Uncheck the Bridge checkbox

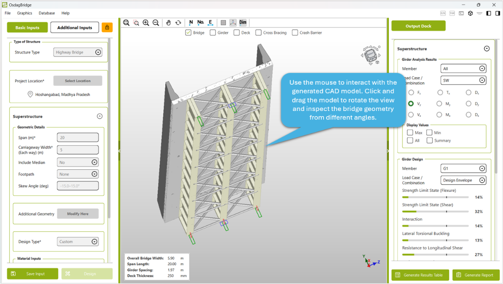[188, 32]
